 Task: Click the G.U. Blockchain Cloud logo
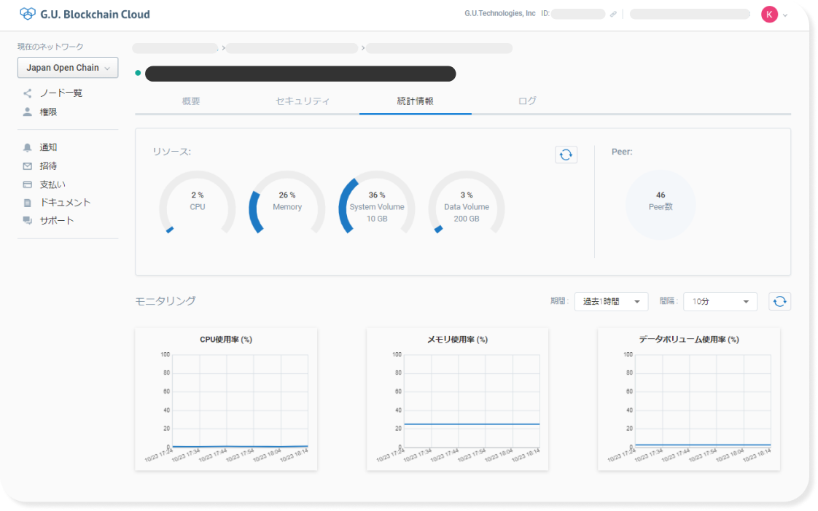pyautogui.click(x=85, y=14)
